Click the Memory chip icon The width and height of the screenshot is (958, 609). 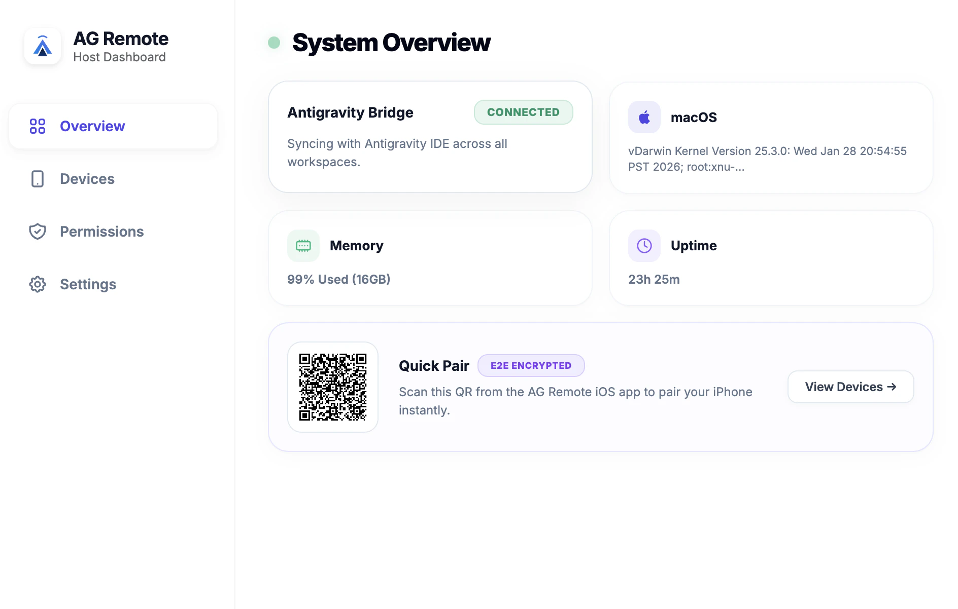click(303, 246)
